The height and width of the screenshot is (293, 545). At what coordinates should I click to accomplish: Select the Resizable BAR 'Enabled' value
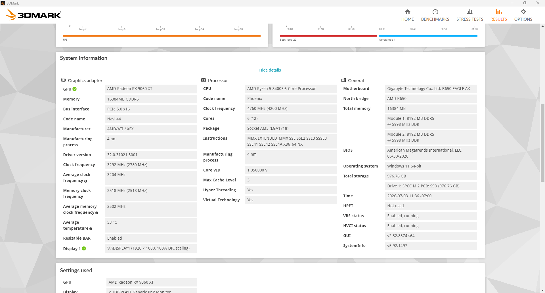click(x=151, y=238)
